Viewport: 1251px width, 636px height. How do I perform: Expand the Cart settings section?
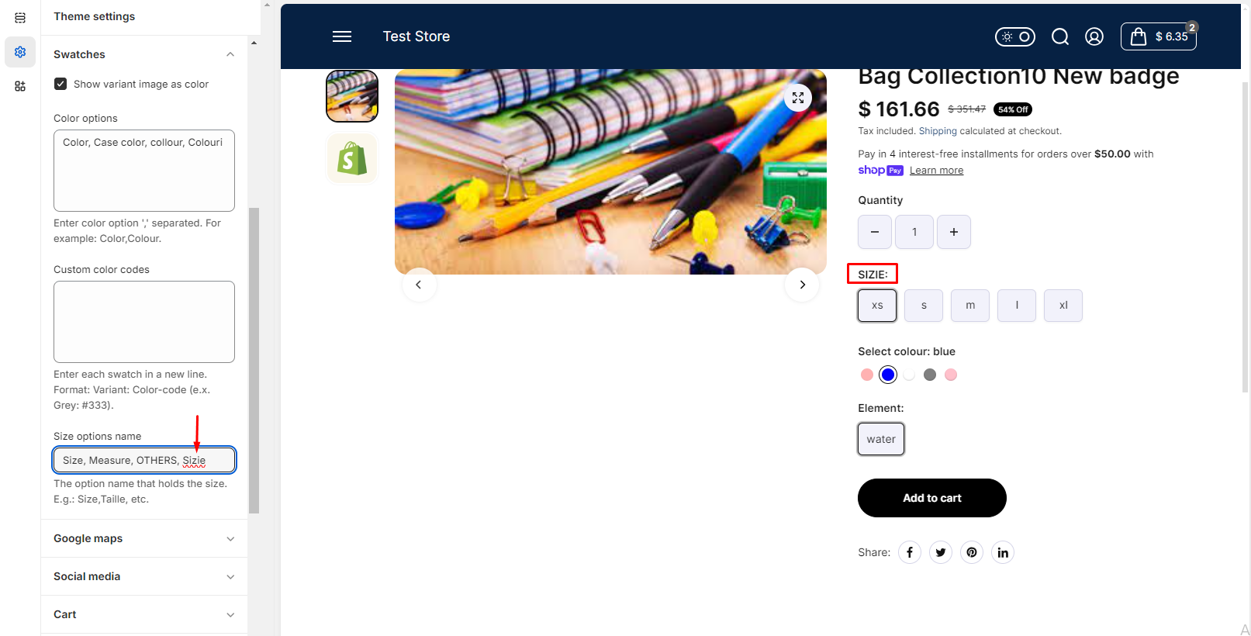[144, 614]
